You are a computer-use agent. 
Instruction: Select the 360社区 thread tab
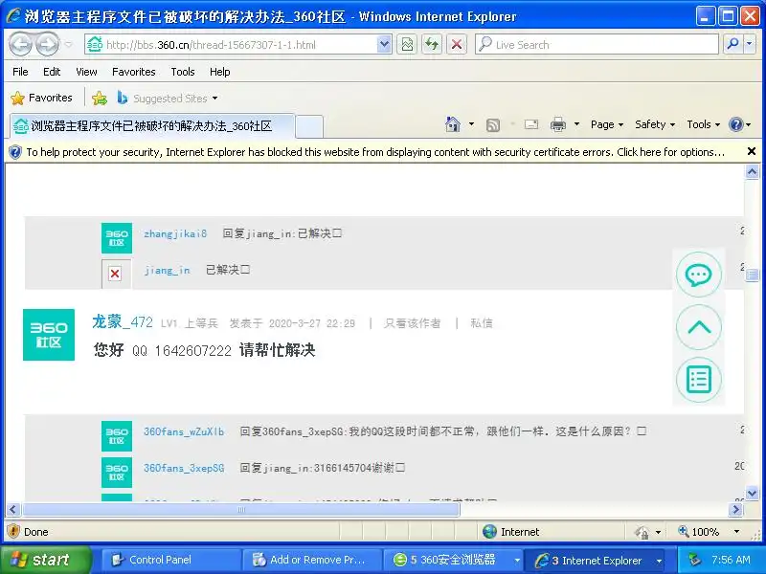click(x=151, y=126)
